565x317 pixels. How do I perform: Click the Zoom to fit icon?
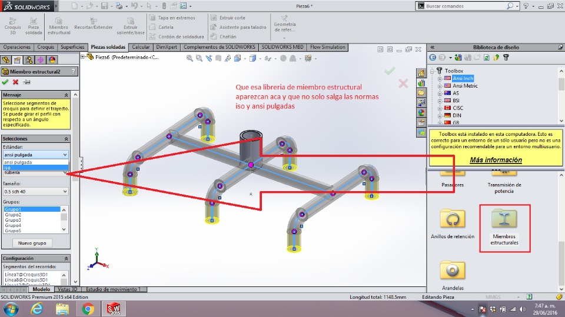(190, 58)
